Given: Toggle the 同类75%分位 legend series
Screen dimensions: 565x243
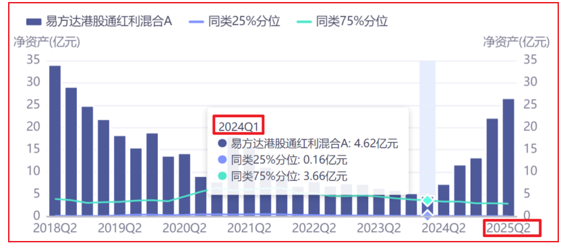Looking at the screenshot, I should [x=343, y=22].
